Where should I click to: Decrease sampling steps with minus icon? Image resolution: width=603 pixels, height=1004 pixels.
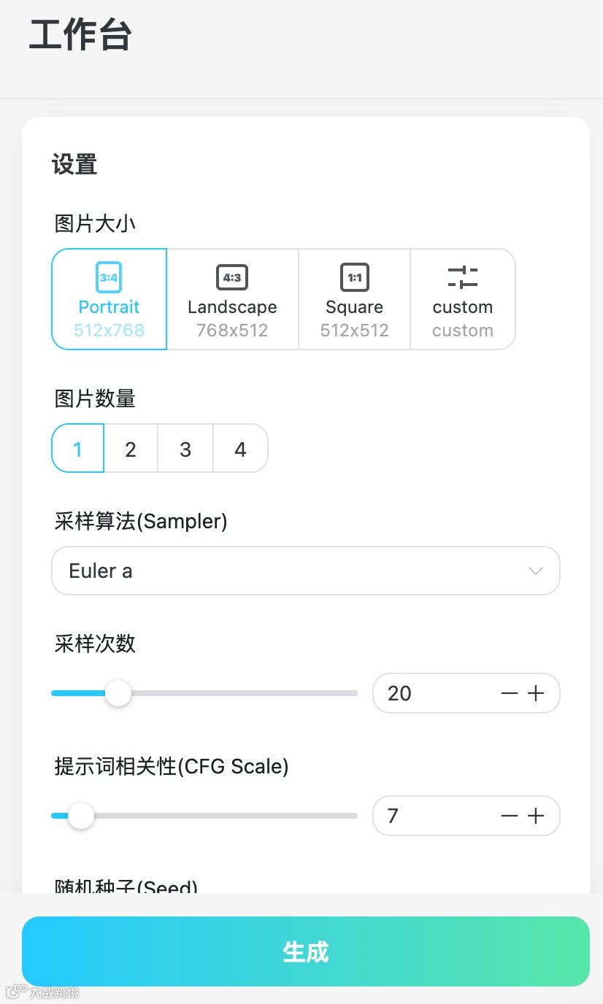[x=510, y=693]
